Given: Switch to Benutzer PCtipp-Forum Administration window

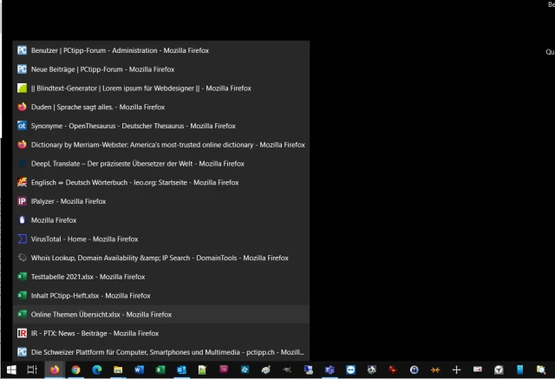Looking at the screenshot, I should pyautogui.click(x=120, y=50).
